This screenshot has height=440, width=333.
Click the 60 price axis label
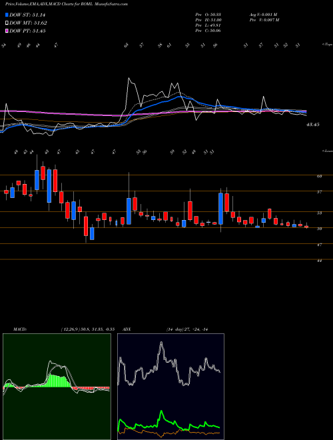pos(319,176)
